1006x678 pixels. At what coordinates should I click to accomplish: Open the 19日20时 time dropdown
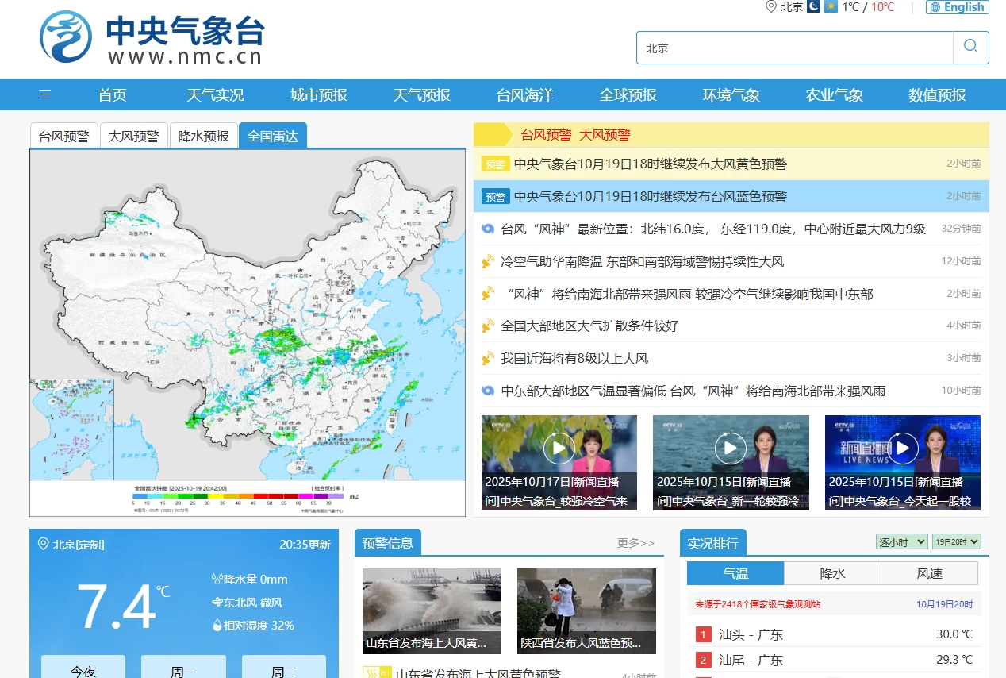[x=956, y=541]
